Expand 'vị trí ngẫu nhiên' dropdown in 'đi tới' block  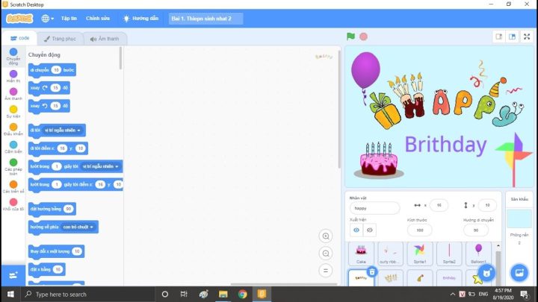[62, 130]
